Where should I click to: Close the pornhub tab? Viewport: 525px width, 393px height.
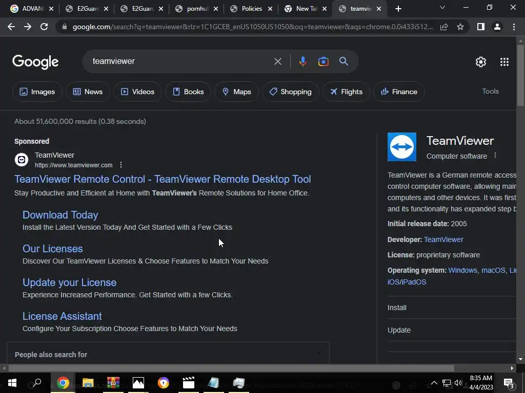[x=216, y=9]
